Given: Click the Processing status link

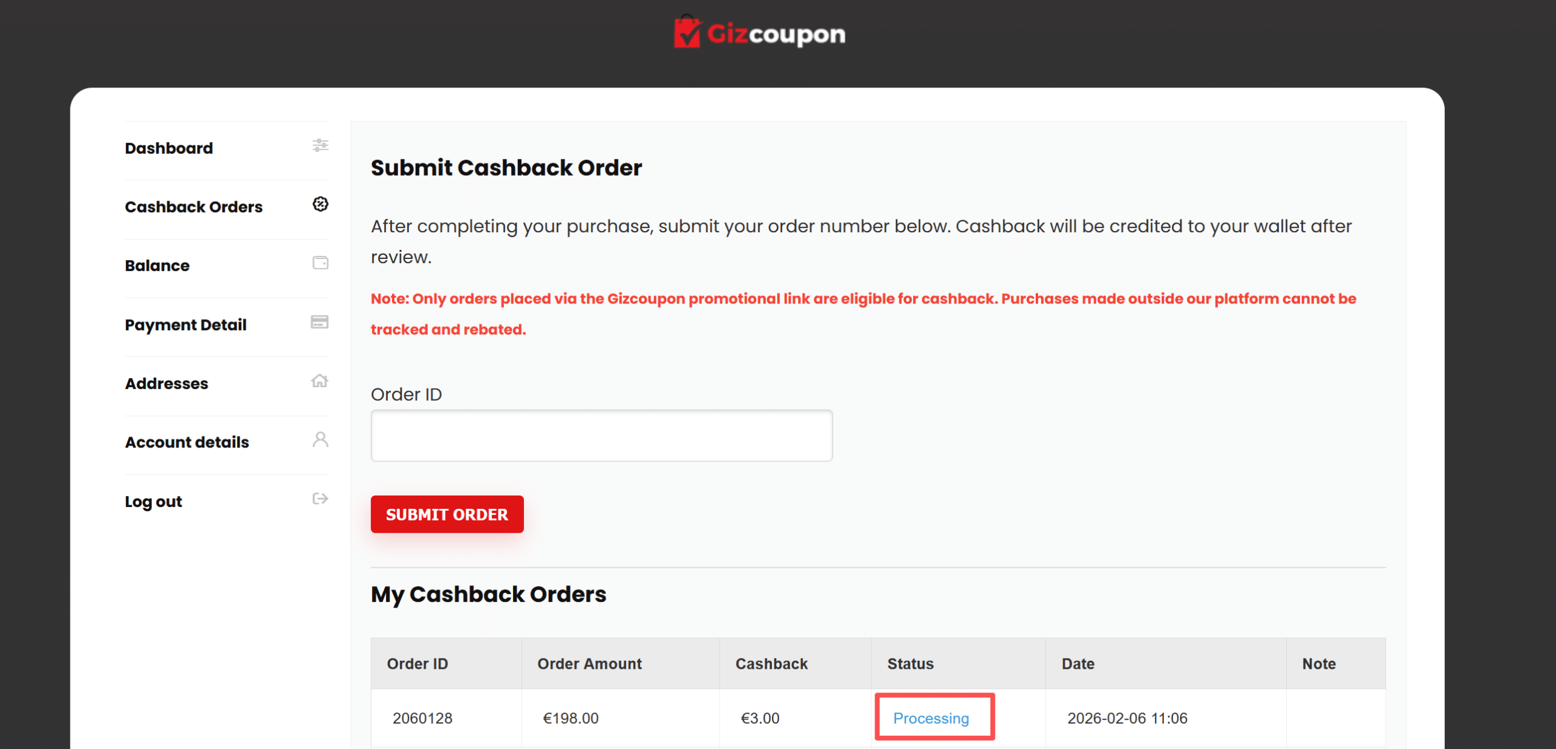Looking at the screenshot, I should tap(931, 719).
